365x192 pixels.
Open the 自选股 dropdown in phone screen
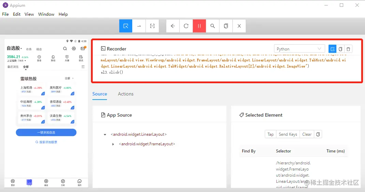[14, 48]
